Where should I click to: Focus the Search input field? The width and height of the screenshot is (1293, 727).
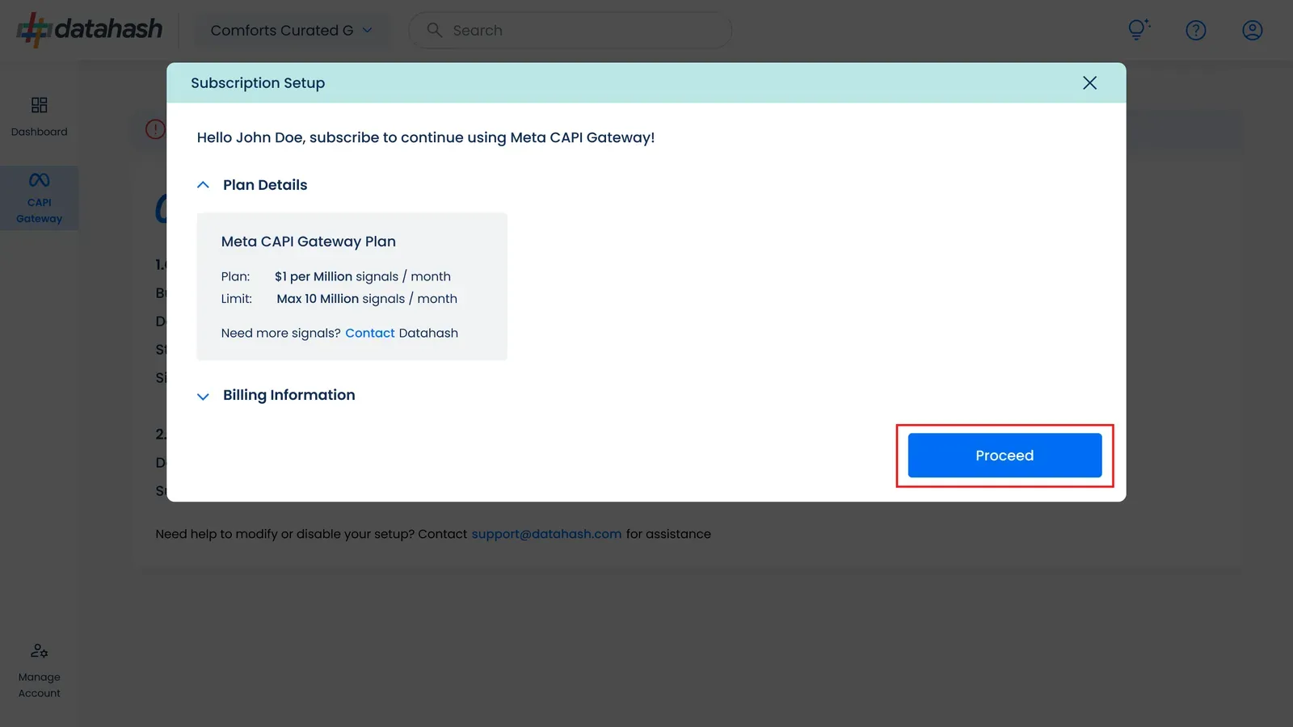[570, 31]
